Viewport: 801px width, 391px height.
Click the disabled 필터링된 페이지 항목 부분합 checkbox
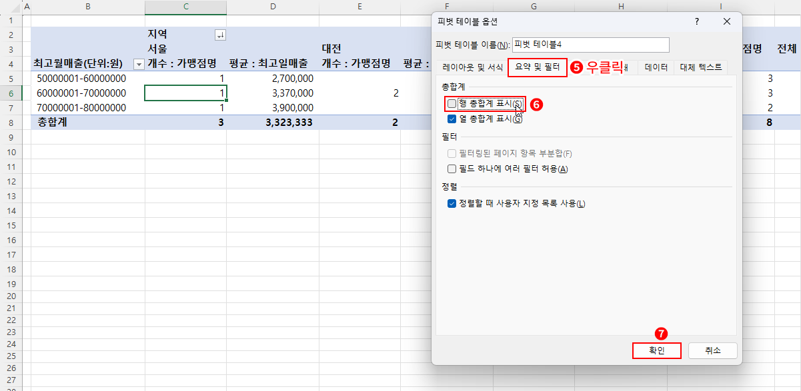[x=452, y=154]
